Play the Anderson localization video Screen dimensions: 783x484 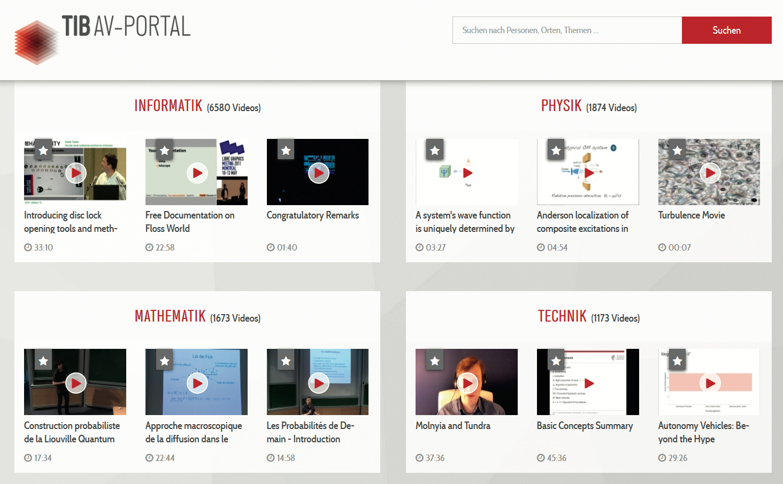tap(589, 173)
